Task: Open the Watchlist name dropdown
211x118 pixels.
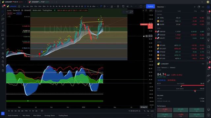Action: (x=161, y=7)
